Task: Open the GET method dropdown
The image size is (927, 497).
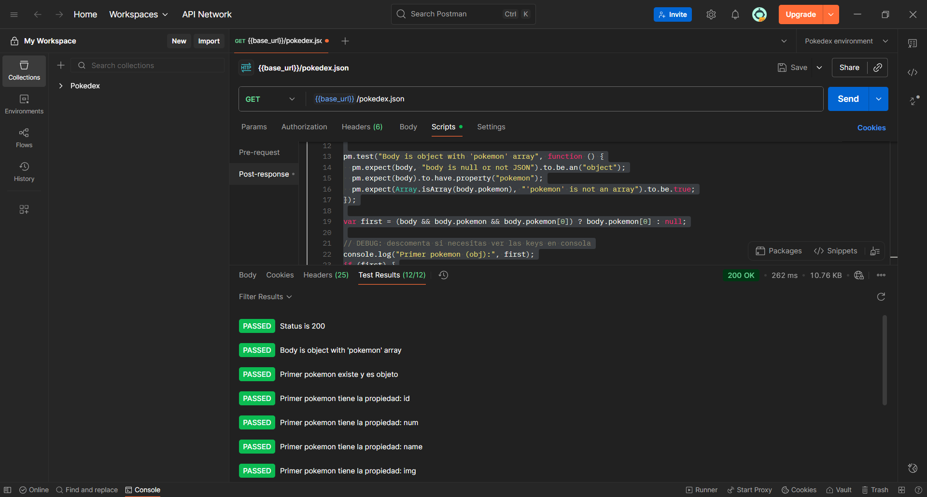Action: (270, 99)
